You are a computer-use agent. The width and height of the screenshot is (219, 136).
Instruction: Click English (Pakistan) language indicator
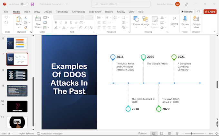click(26, 133)
